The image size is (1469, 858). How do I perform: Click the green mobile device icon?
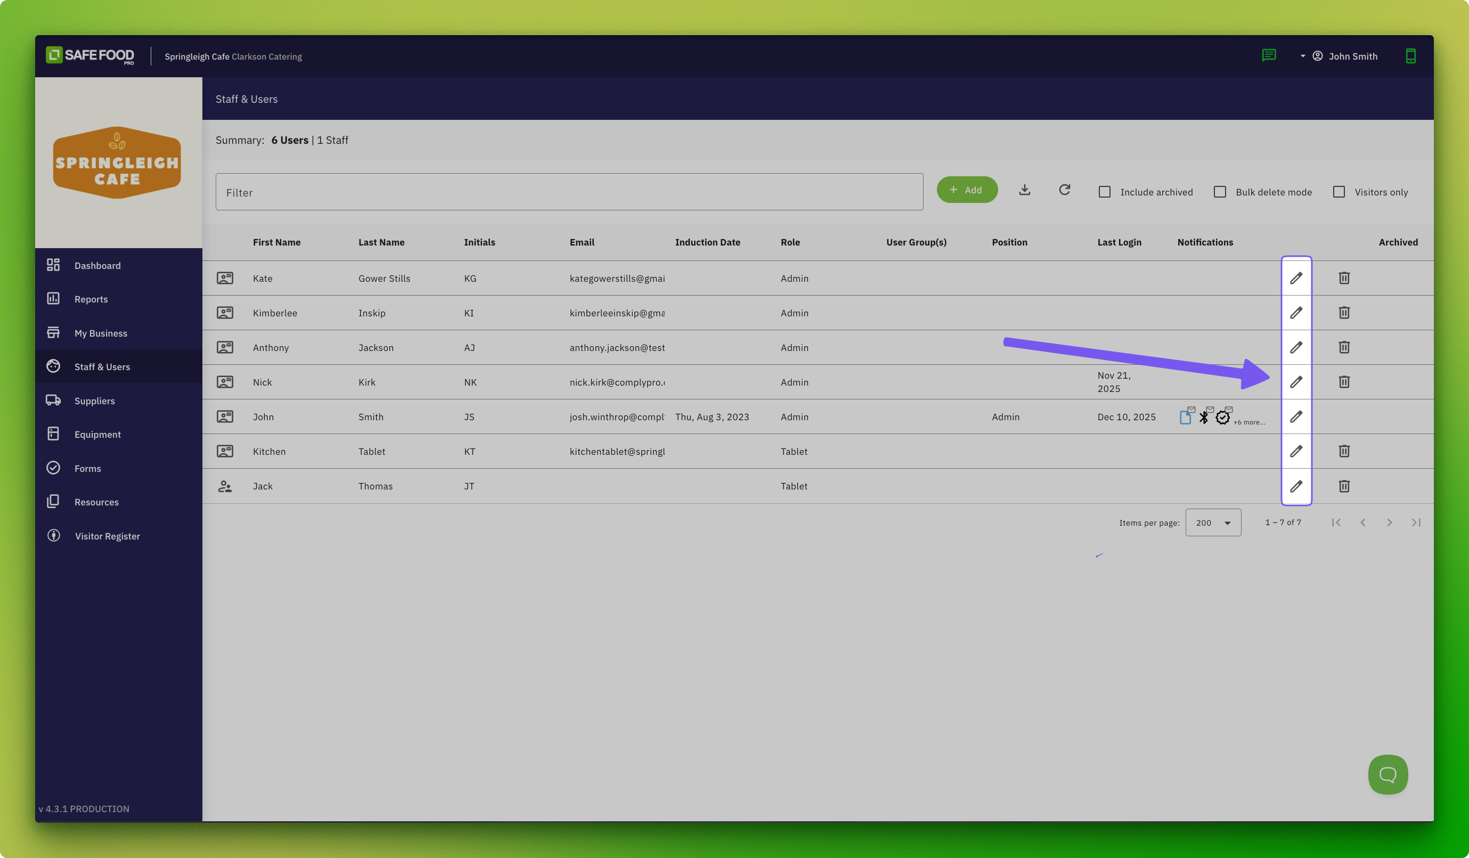click(1410, 56)
